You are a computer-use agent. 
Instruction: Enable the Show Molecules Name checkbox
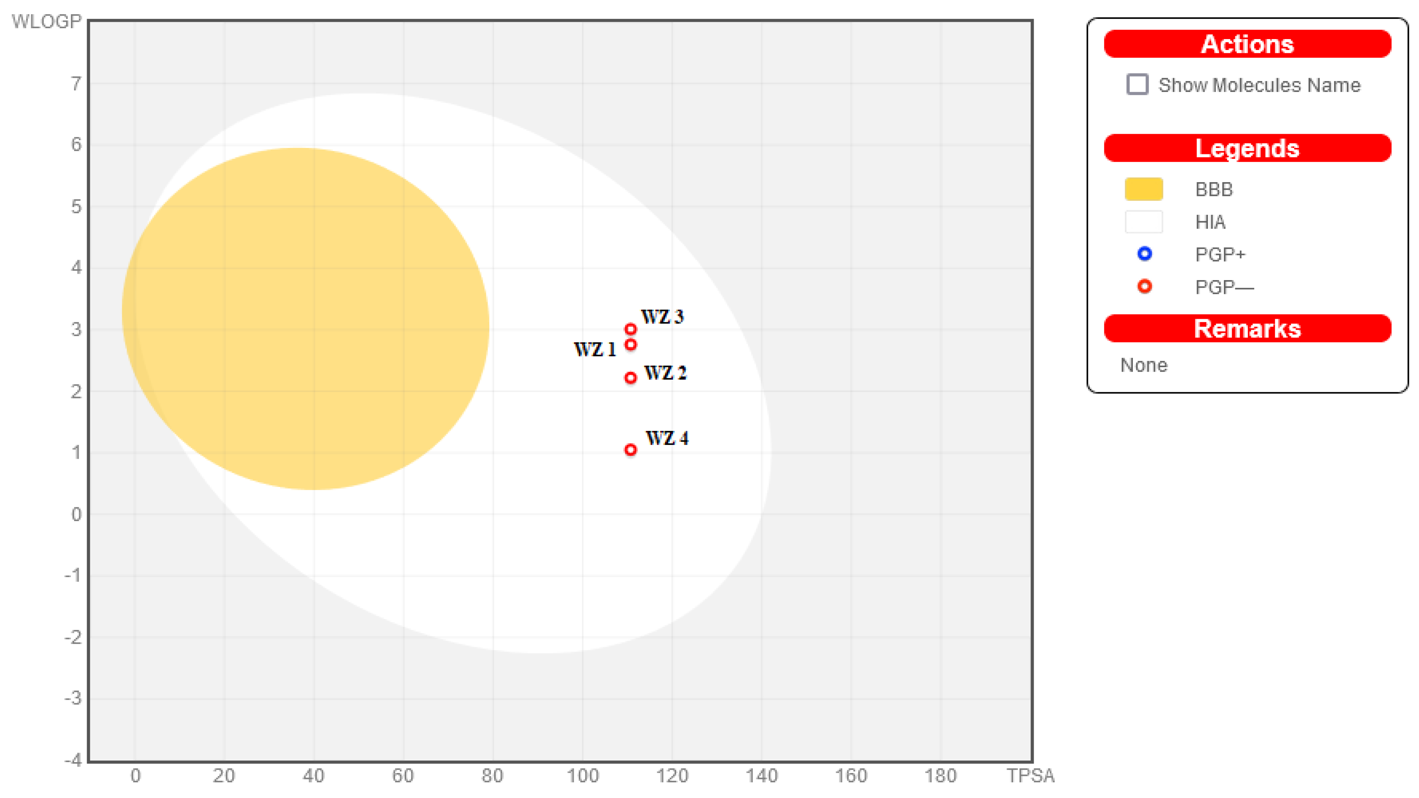(1137, 85)
